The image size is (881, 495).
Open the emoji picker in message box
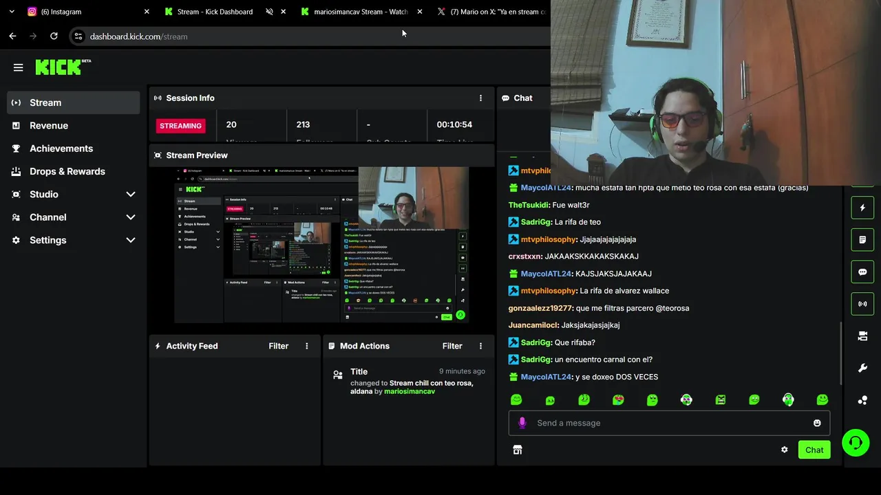click(x=817, y=423)
